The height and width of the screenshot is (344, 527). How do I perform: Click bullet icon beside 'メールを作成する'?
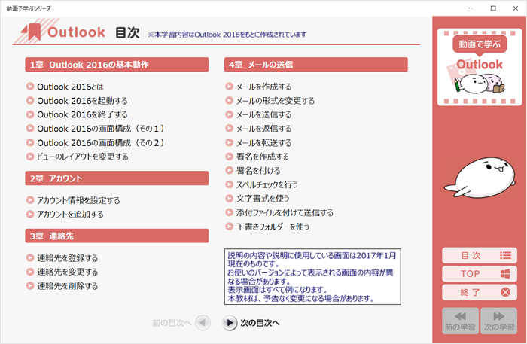point(229,87)
